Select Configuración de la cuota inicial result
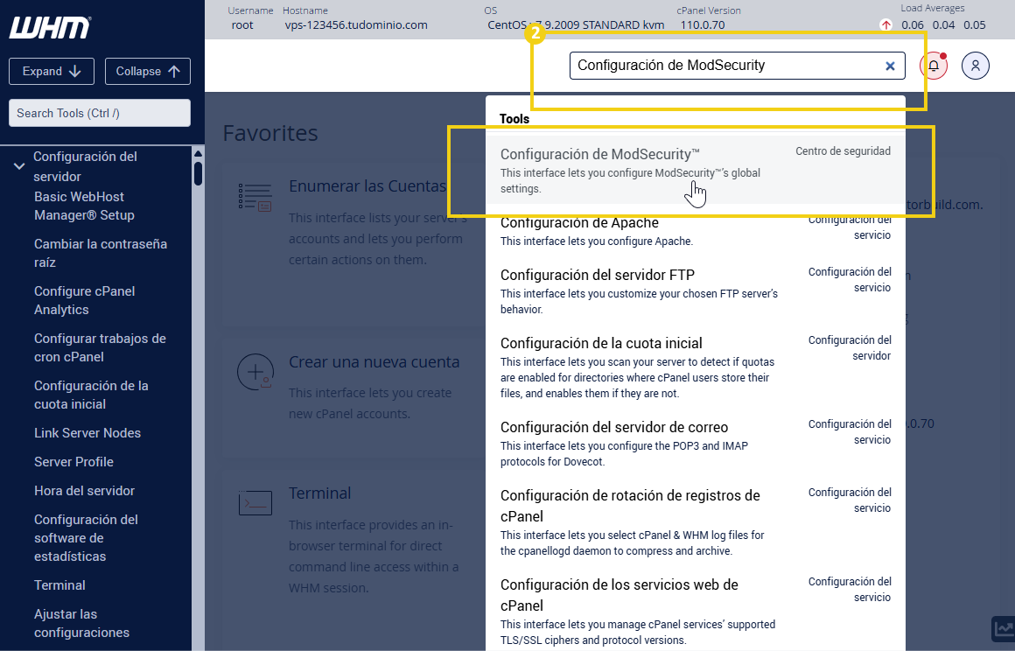 pyautogui.click(x=696, y=367)
